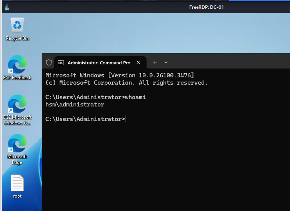290x211 pixels.
Task: Select the Microsoft Edge desktop icon
Action: coord(17,144)
